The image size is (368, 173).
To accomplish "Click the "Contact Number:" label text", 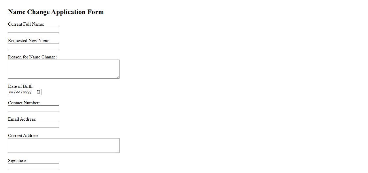I will click(24, 103).
